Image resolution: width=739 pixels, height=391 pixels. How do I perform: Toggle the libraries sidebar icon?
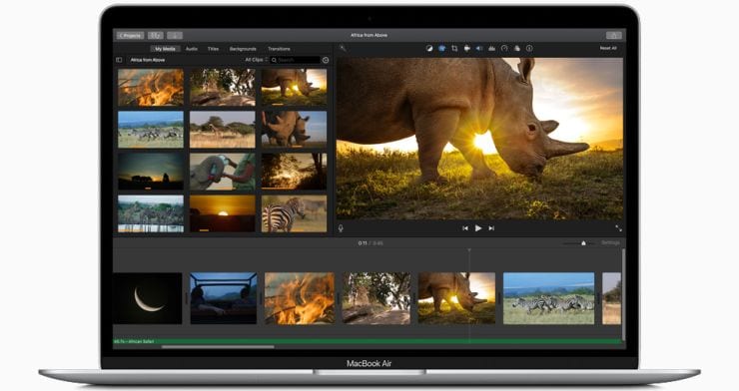pyautogui.click(x=119, y=60)
